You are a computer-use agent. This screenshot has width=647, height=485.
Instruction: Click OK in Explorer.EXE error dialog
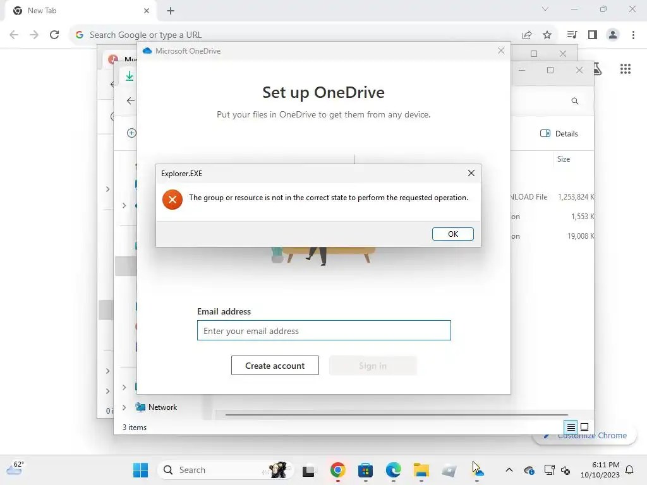click(452, 234)
